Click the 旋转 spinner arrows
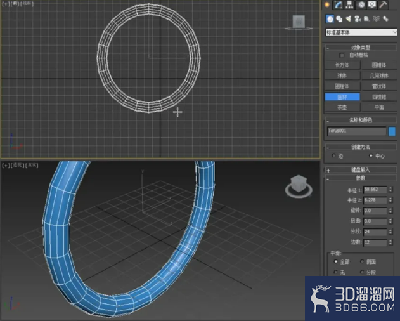This screenshot has width=400, height=321. pyautogui.click(x=390, y=211)
